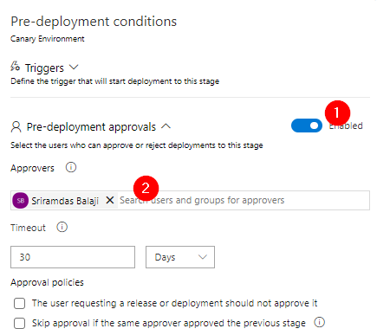Click the timeout value field showing 30

click(73, 257)
